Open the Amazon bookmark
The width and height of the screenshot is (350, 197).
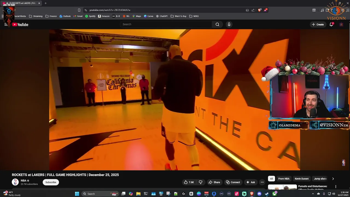tap(104, 16)
